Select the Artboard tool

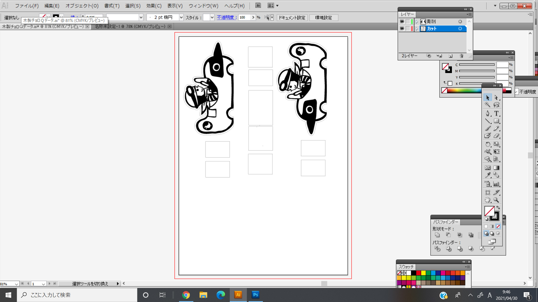point(488,192)
